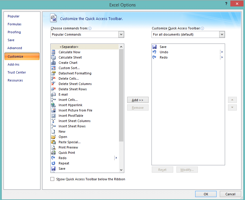Click the Repeat icon in commands list
The height and width of the screenshot is (200, 245).
tap(53, 163)
